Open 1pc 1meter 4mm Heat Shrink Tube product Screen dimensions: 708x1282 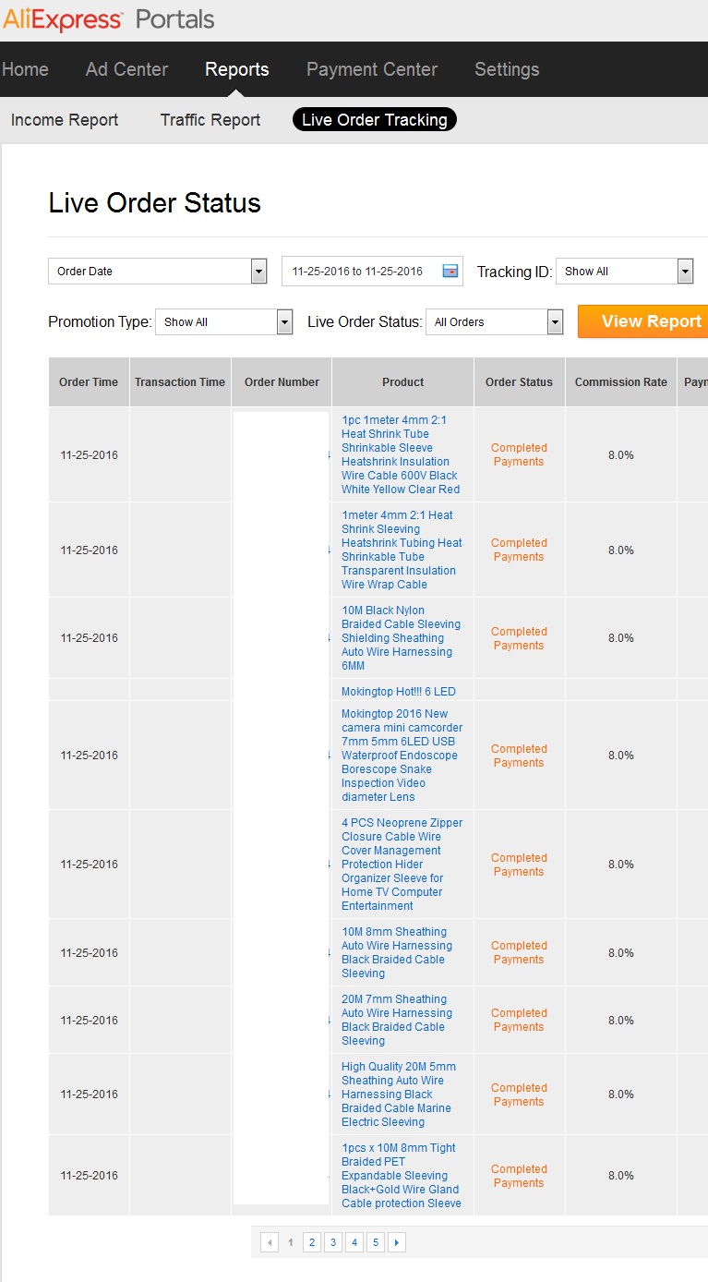pos(401,454)
